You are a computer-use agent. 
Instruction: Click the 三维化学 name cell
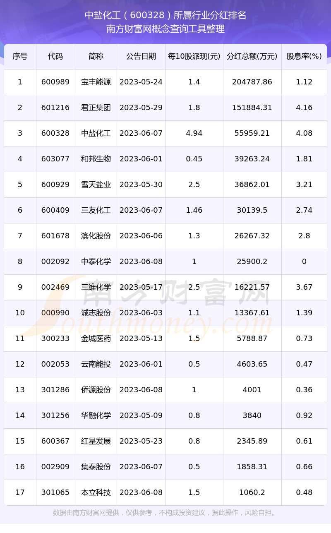coord(96,287)
